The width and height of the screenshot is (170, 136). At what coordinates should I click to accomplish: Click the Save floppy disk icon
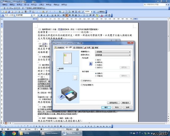point(9,12)
